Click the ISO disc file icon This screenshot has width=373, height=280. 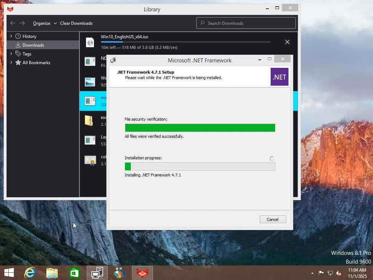click(x=90, y=42)
